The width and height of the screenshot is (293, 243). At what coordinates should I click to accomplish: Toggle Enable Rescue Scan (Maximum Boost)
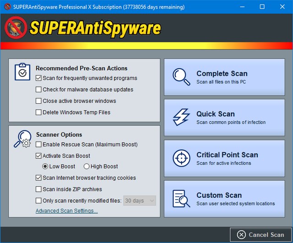point(39,145)
